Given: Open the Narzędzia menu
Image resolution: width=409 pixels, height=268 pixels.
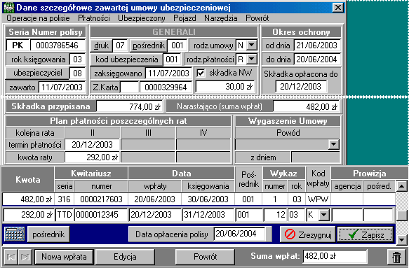Looking at the screenshot, I should (x=221, y=18).
